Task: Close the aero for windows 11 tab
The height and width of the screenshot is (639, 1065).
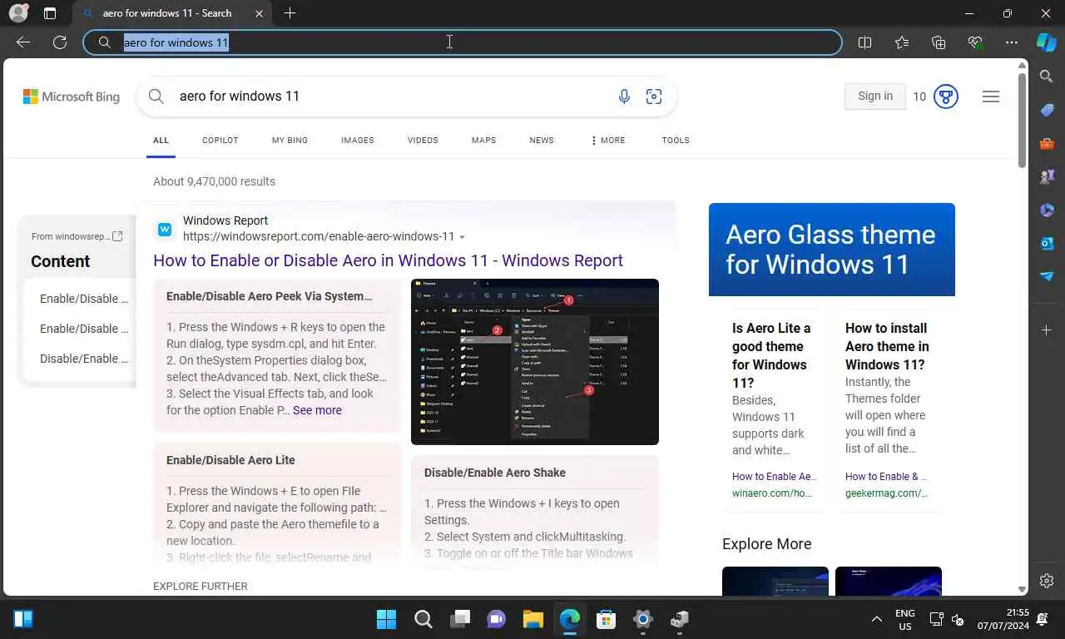Action: click(259, 13)
